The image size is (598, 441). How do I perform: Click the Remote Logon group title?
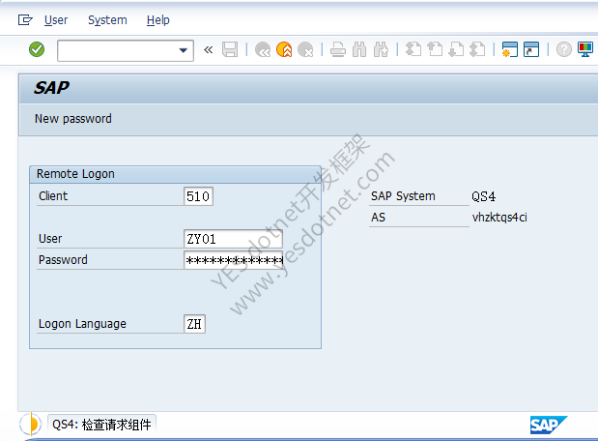pos(75,174)
